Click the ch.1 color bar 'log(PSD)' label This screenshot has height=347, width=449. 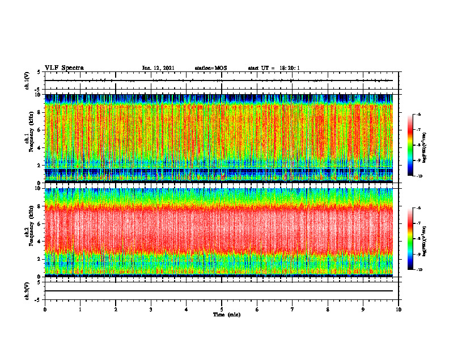[x=425, y=148]
